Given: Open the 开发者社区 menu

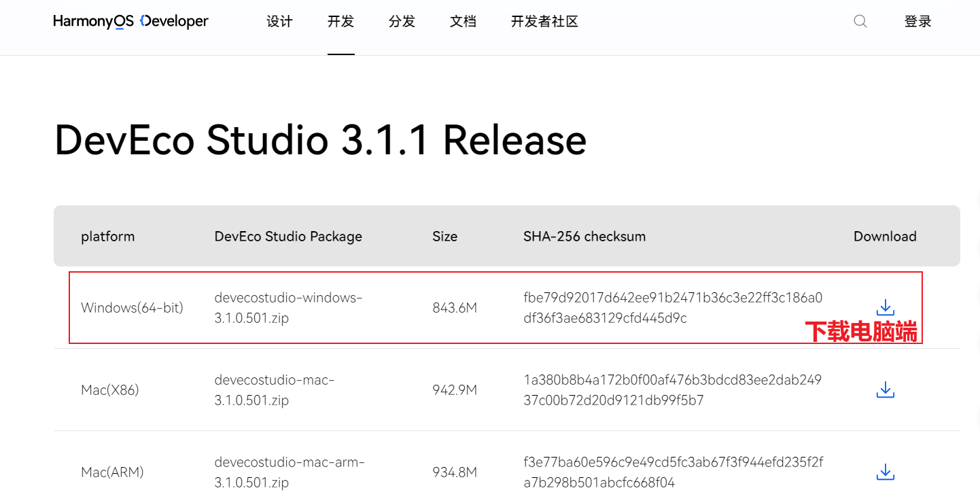Looking at the screenshot, I should pos(544,22).
